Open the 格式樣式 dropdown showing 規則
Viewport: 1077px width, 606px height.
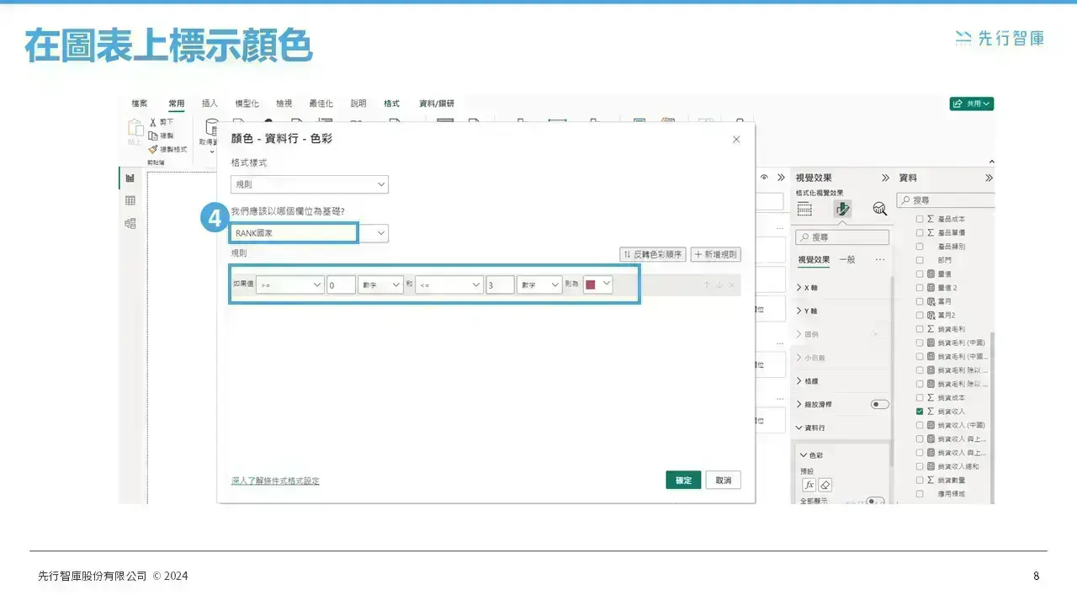(310, 184)
